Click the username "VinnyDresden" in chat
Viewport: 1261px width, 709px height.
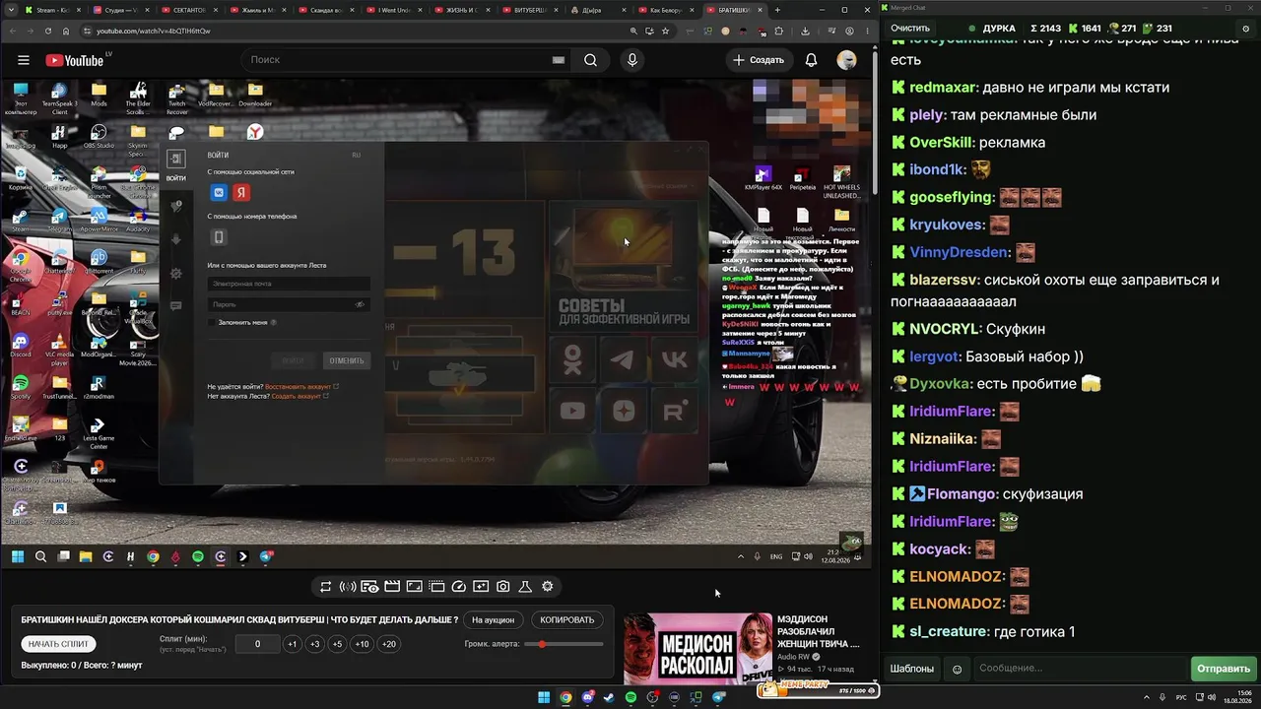(958, 253)
